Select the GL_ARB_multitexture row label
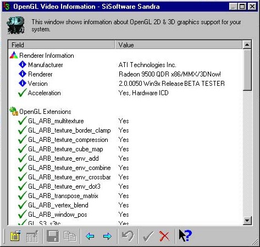This screenshot has height=247, width=260. (56, 121)
